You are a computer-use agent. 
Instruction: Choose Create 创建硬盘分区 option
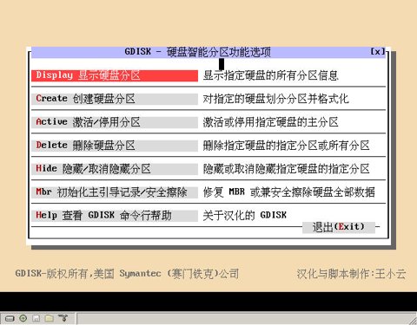[115, 99]
